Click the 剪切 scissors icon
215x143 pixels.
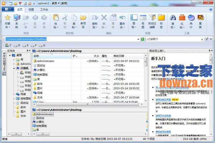[65, 18]
